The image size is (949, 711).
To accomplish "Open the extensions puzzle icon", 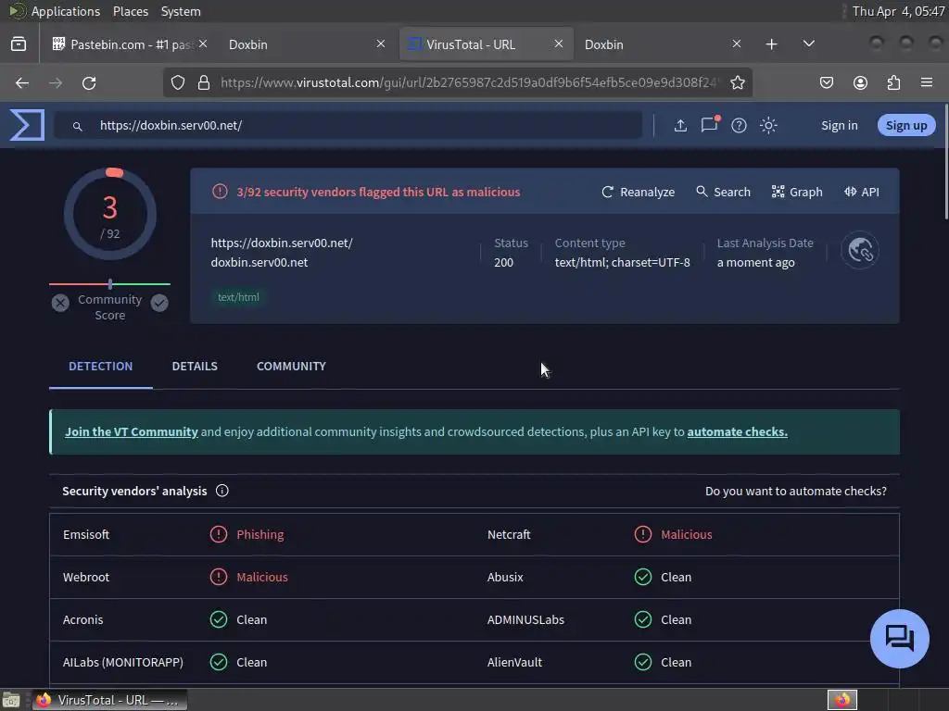I will click(893, 82).
